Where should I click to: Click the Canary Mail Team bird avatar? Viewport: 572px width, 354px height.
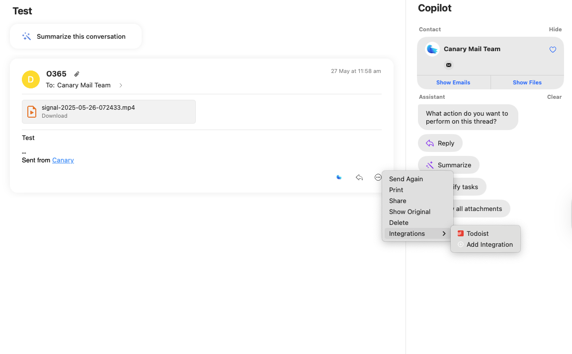433,49
